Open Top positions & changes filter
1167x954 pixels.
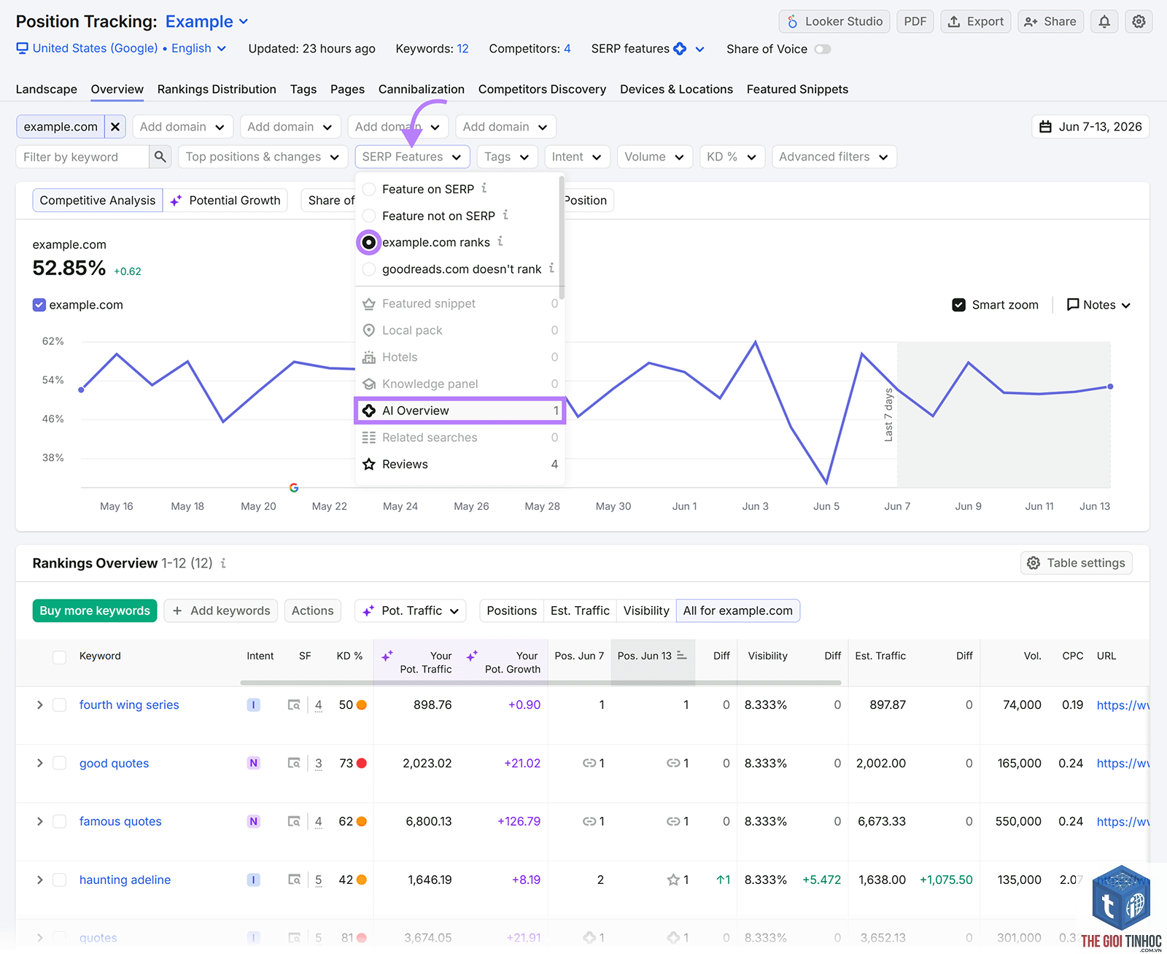[x=262, y=157]
